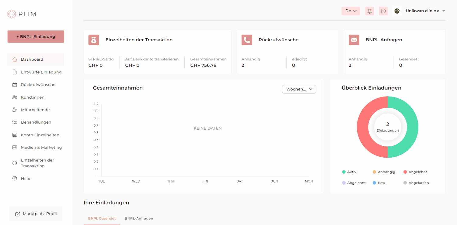The image size is (457, 225).
Task: Open Medien & Marketing in sidebar
Action: [x=41, y=147]
